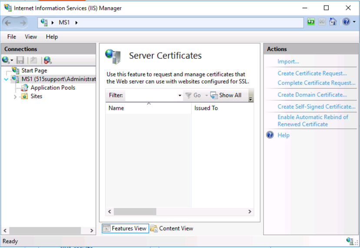The width and height of the screenshot is (360, 248).
Task: Sort by the Name column header
Action: (149, 108)
